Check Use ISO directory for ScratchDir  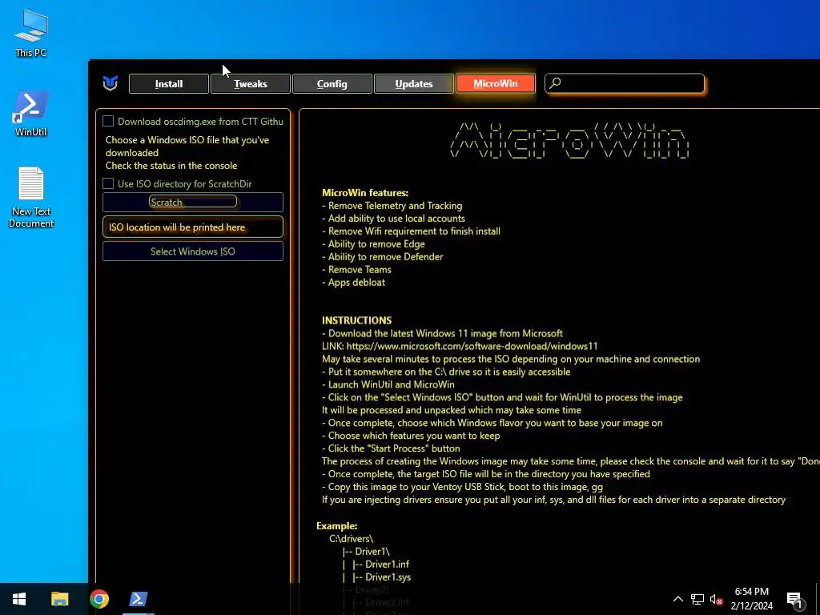coord(108,183)
